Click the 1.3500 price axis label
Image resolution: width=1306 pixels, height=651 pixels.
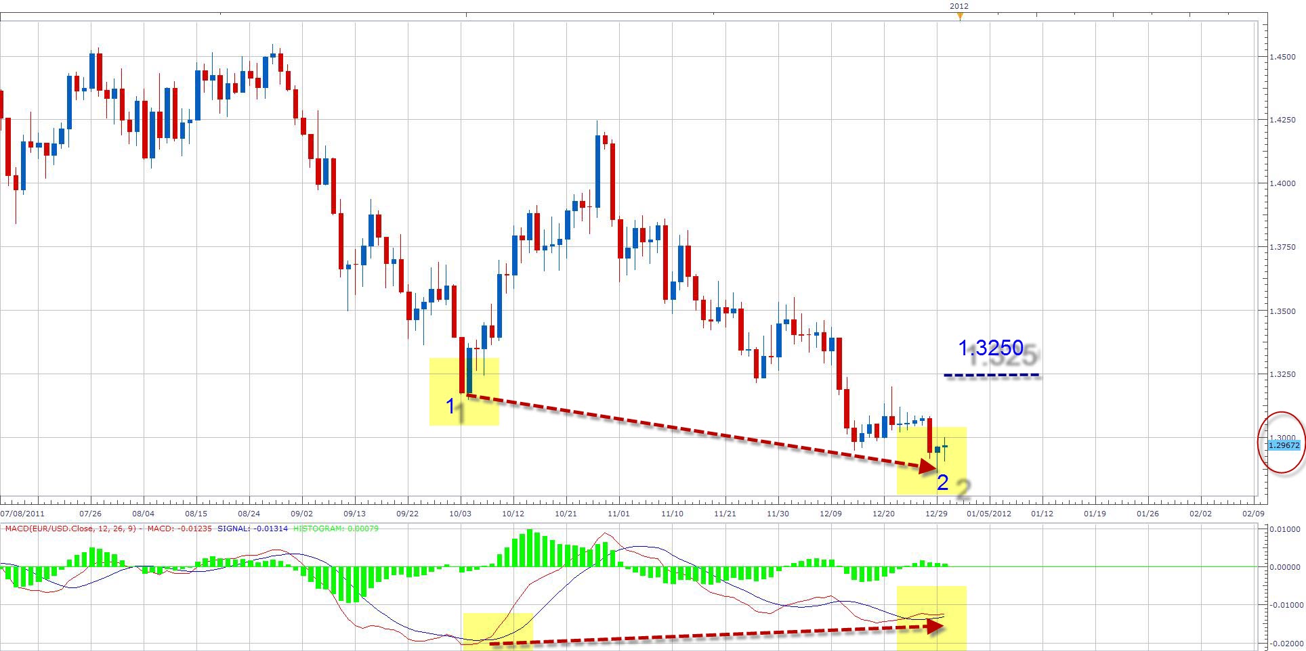1282,311
